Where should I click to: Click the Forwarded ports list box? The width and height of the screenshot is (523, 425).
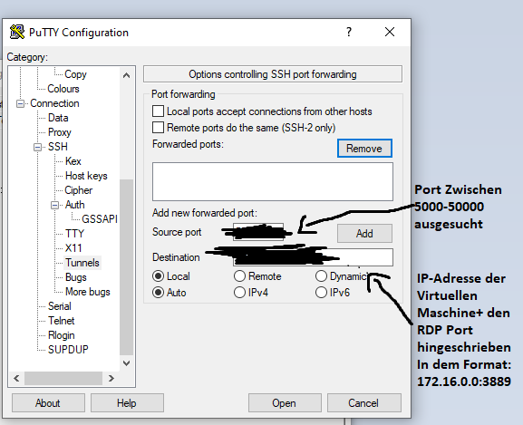273,181
